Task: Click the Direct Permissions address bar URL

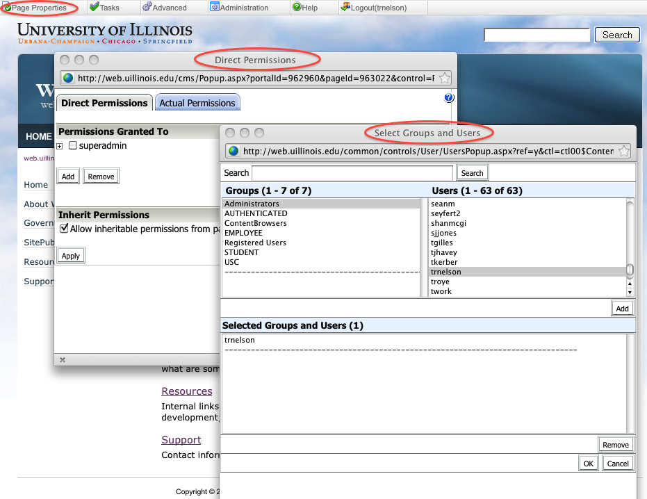Action: (256, 79)
